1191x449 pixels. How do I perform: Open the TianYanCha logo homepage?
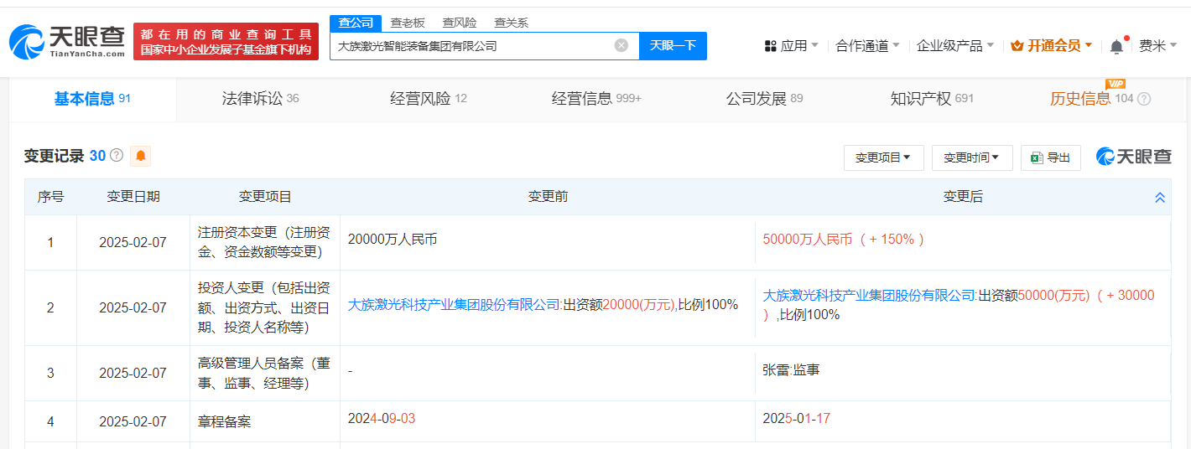[67, 42]
